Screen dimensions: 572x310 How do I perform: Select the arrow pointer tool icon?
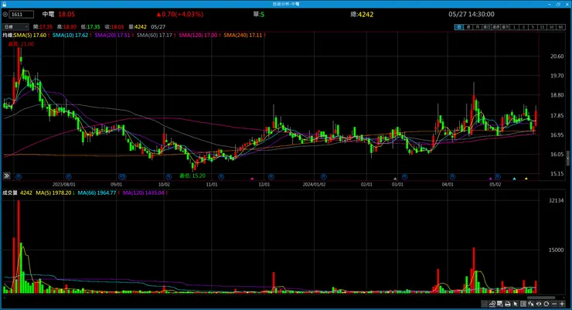click(516, 304)
